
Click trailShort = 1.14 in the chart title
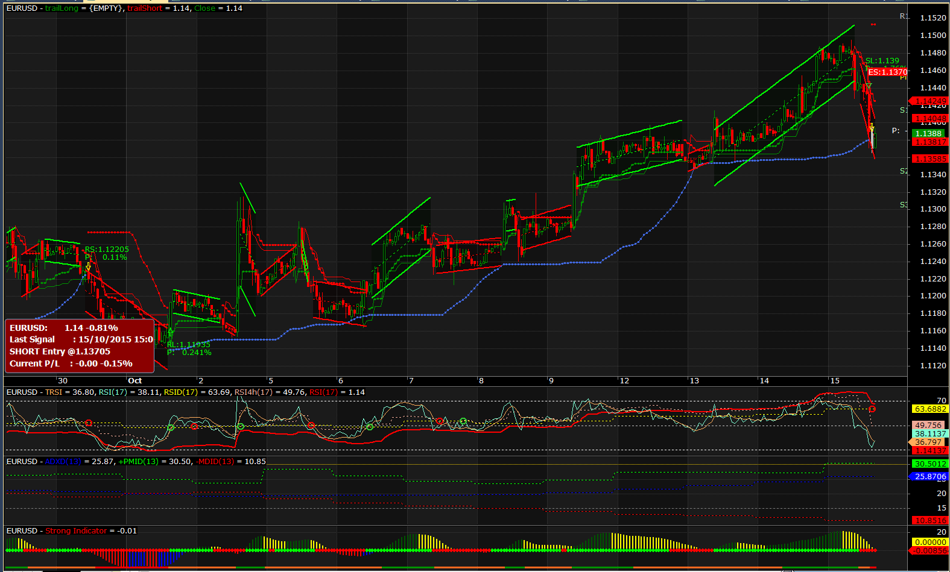click(x=159, y=8)
